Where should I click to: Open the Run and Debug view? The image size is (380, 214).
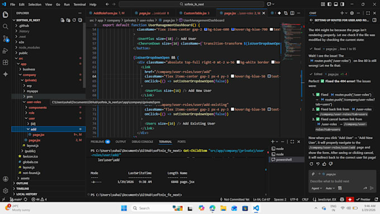(x=6, y=51)
